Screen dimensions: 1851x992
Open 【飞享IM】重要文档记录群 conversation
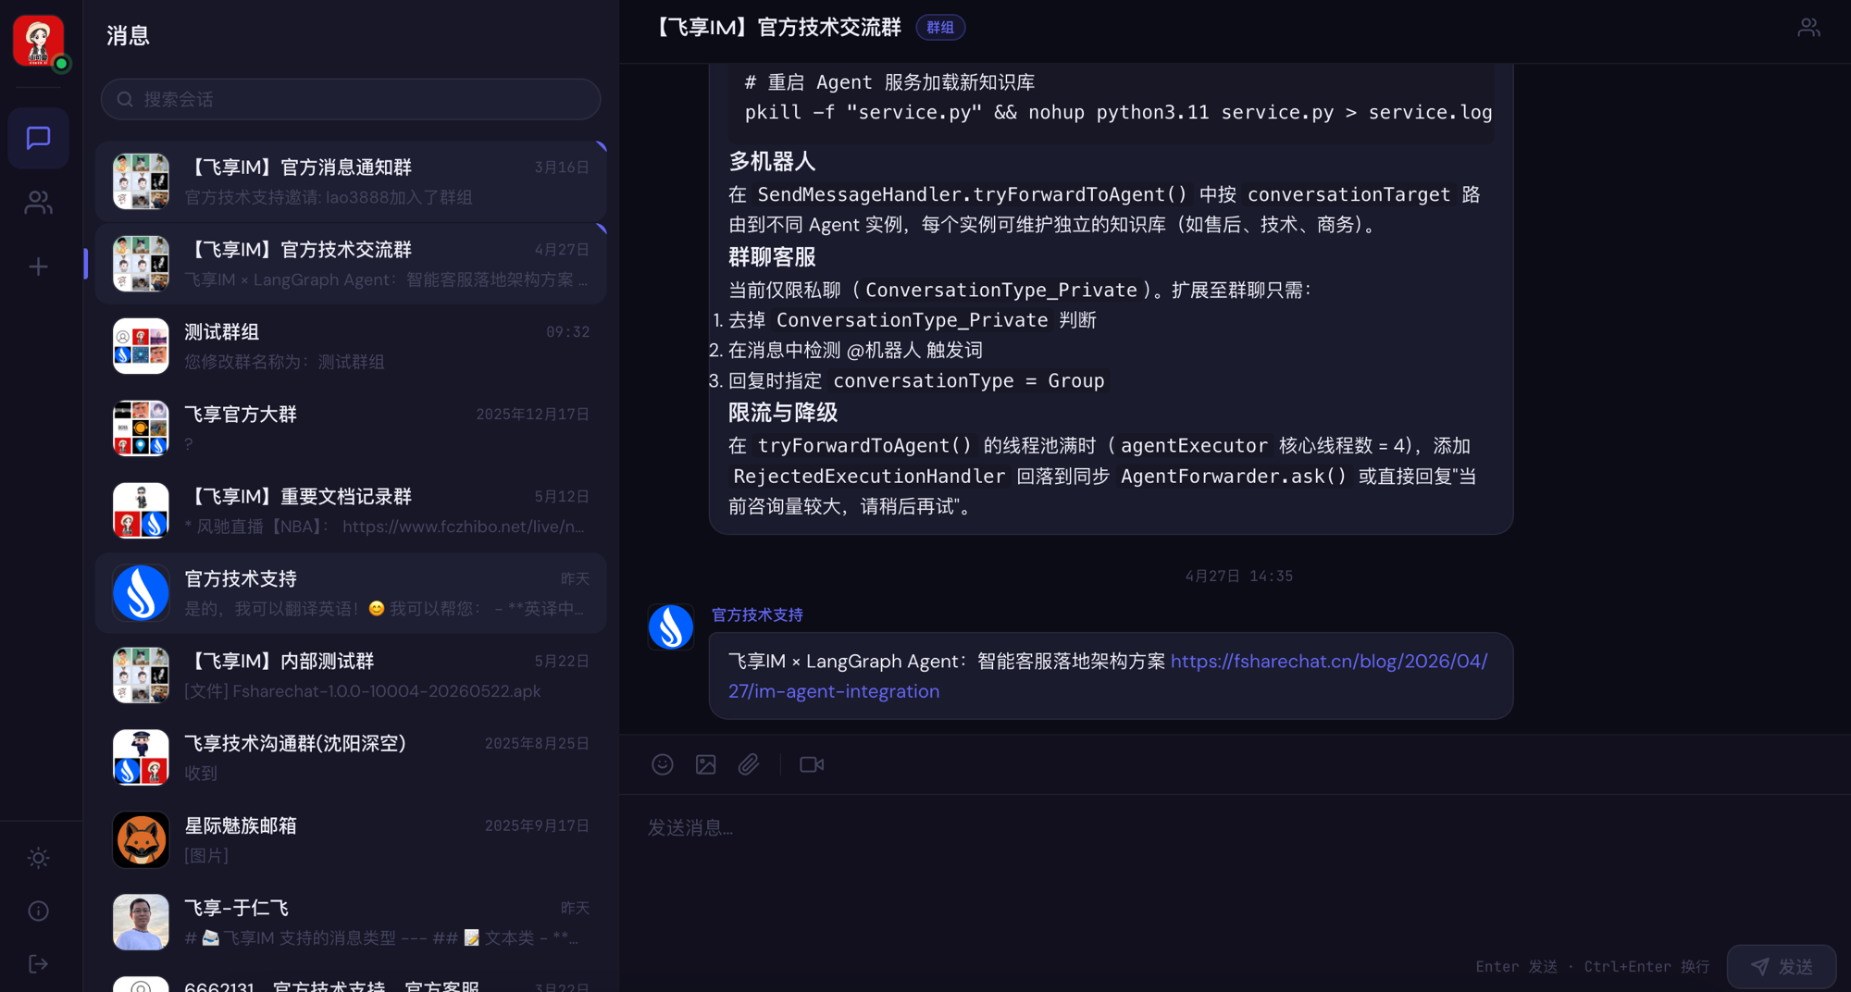point(351,511)
